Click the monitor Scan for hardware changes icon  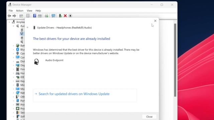[x=53, y=16]
